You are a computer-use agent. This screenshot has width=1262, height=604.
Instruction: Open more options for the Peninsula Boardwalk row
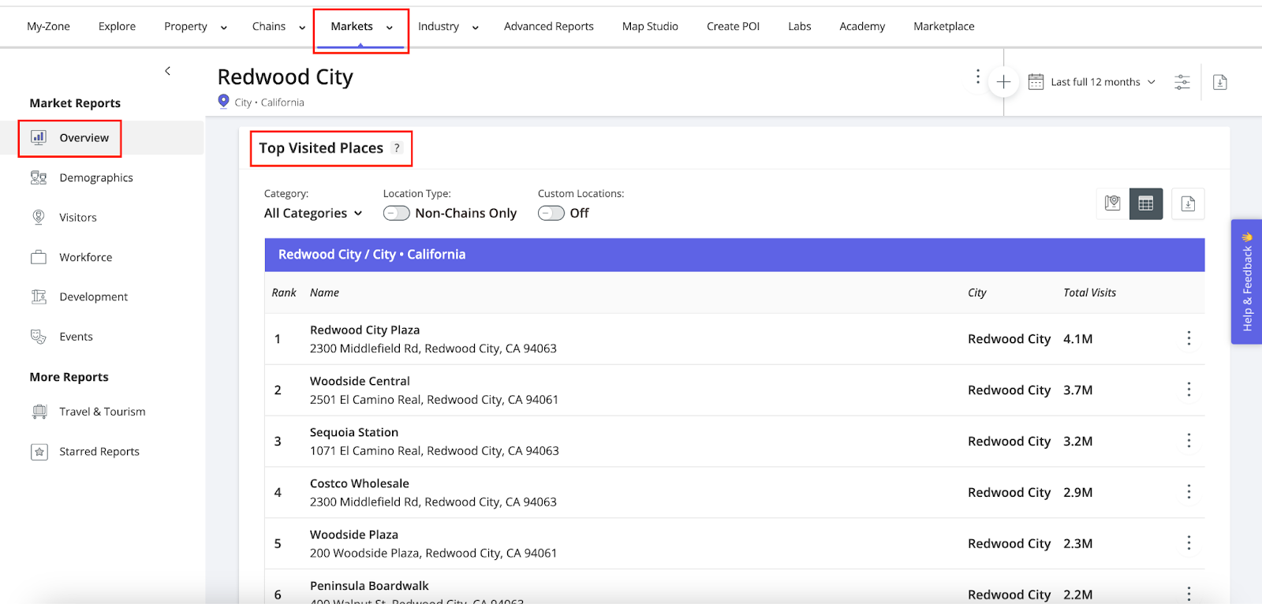(1189, 594)
